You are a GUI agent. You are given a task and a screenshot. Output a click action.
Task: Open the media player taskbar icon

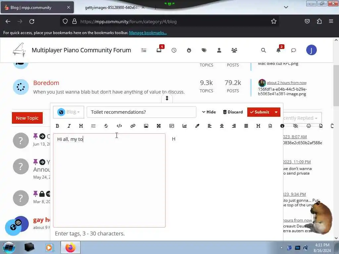point(49,247)
